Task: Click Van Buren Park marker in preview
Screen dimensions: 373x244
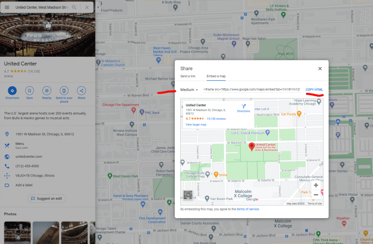Action: point(207,198)
